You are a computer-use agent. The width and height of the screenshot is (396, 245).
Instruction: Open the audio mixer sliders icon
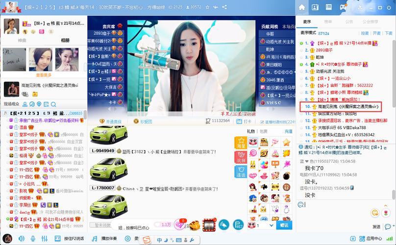[45, 239]
